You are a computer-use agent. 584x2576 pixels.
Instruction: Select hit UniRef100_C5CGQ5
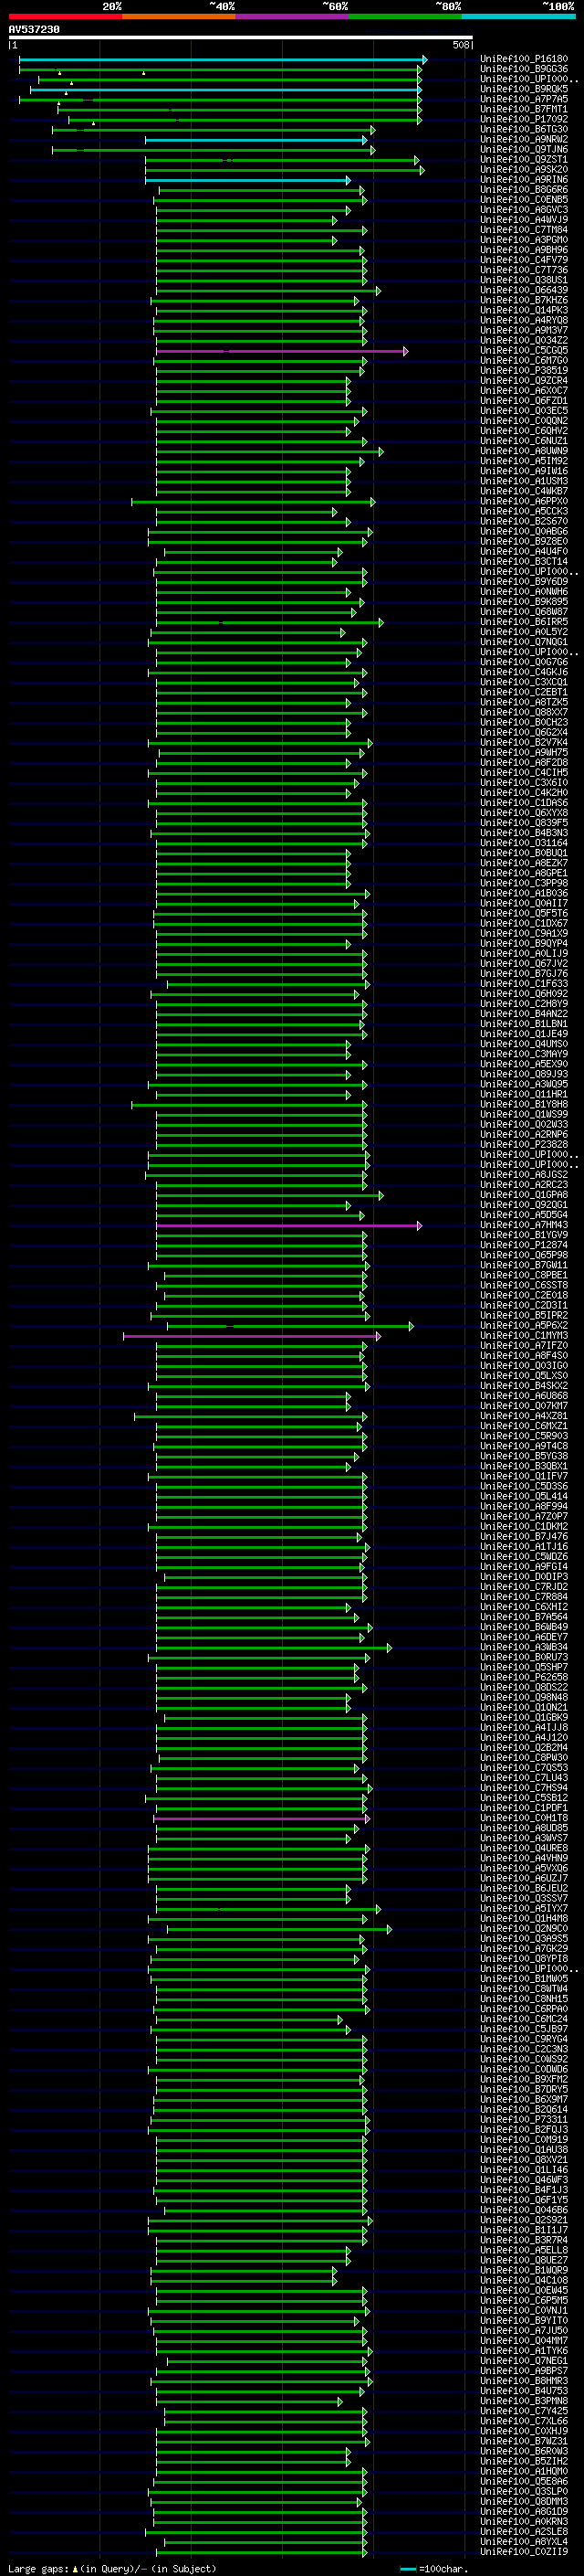pyautogui.click(x=523, y=351)
